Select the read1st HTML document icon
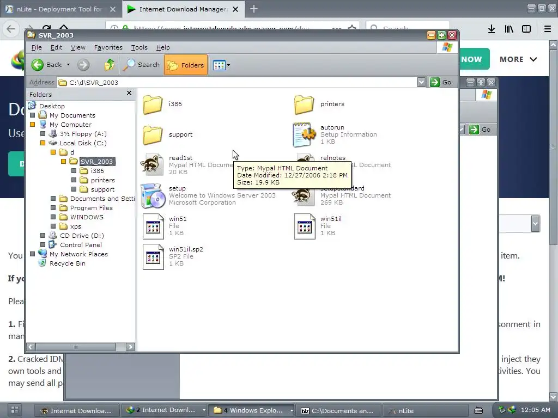This screenshot has height=418, width=558. pyautogui.click(x=153, y=165)
